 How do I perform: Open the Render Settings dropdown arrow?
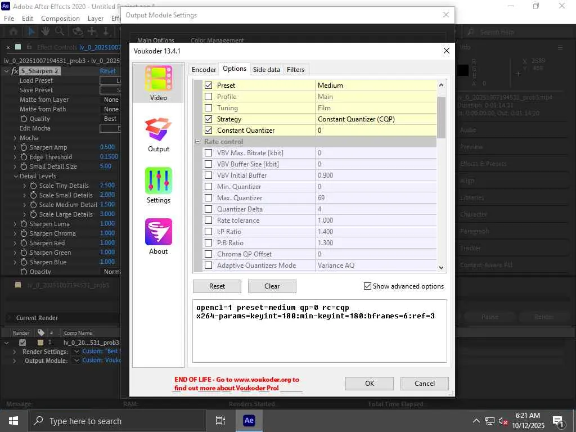[76, 352]
